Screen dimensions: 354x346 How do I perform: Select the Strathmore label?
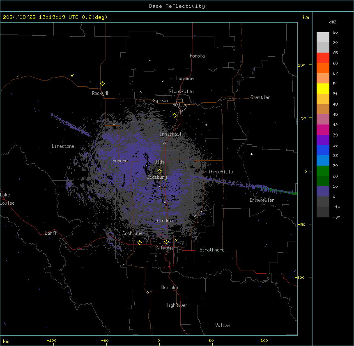pyautogui.click(x=212, y=250)
